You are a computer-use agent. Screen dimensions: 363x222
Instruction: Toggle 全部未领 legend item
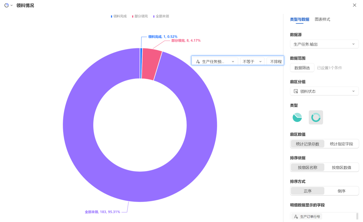pos(161,16)
